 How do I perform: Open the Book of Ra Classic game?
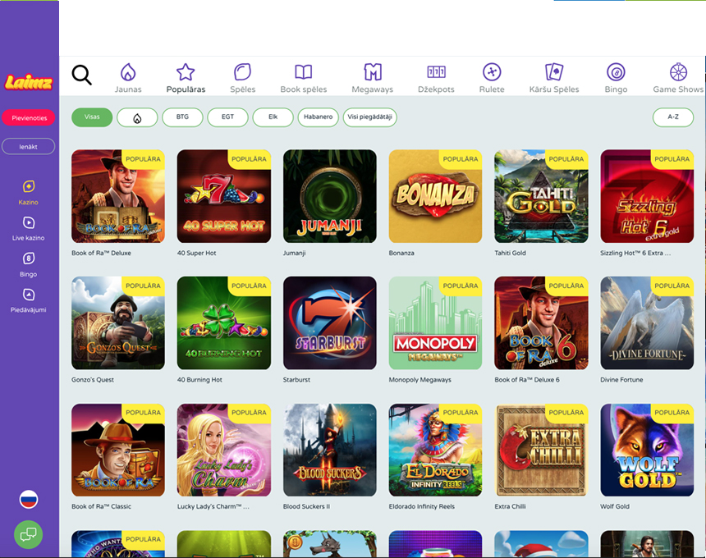click(118, 450)
